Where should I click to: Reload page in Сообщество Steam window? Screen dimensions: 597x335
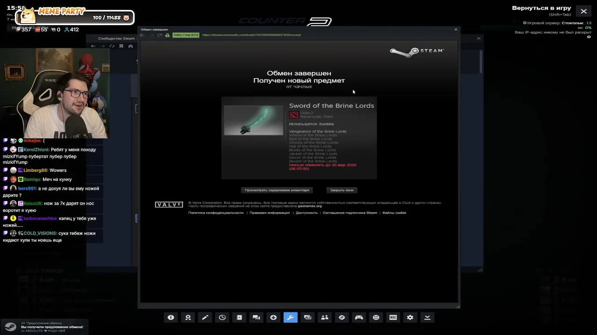coord(112,46)
